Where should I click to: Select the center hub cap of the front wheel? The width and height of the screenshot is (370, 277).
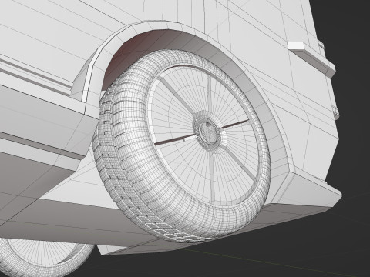pyautogui.click(x=207, y=132)
